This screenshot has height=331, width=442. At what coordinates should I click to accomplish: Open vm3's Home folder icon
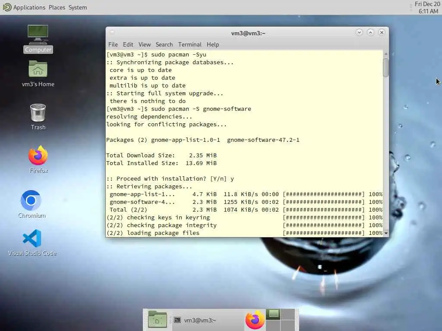point(38,74)
